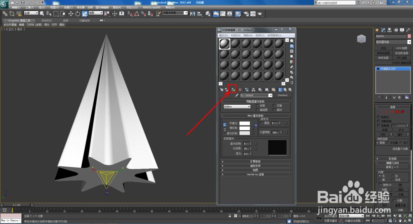Viewport: 413px width, 224px height.
Task: Enable self-illumination Color checkbox
Action: [261, 123]
